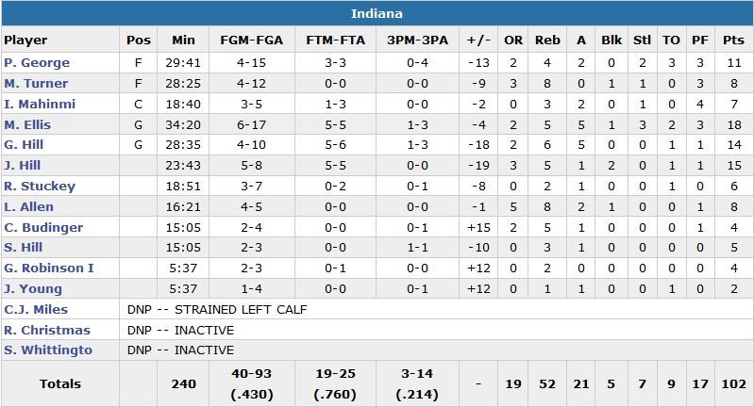
Task: Click C. Budinger player name
Action: pos(43,228)
